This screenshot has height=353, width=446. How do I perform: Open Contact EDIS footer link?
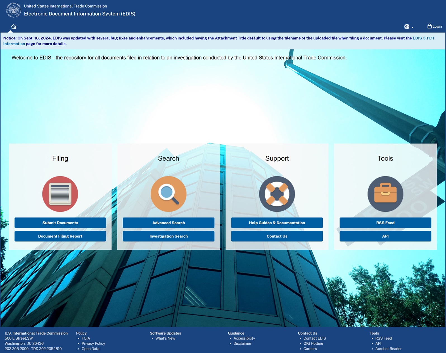315,338
